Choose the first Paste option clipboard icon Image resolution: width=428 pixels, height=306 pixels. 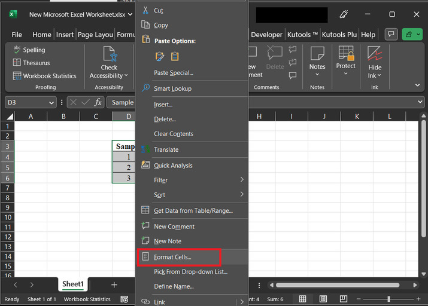pyautogui.click(x=160, y=56)
